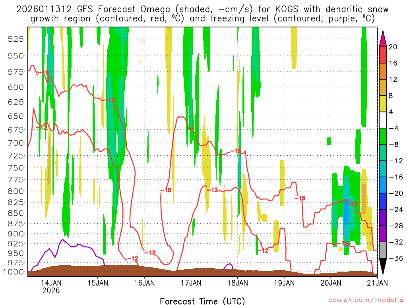Screen dimensions: 407x305
Task: Click the colorbar tick label -36
Action: 396,258
